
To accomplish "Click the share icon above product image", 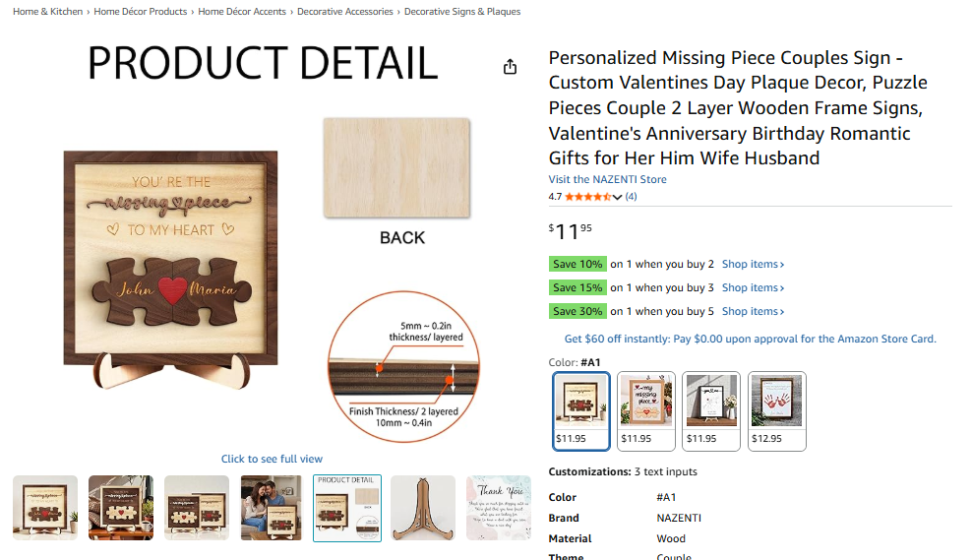I will pos(510,67).
